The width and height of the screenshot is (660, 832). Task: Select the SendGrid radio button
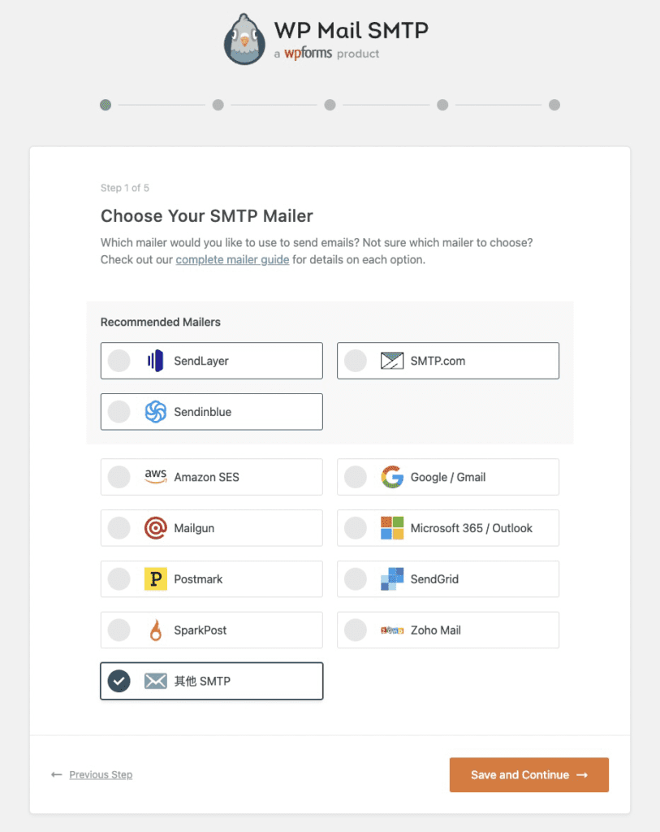click(x=356, y=579)
